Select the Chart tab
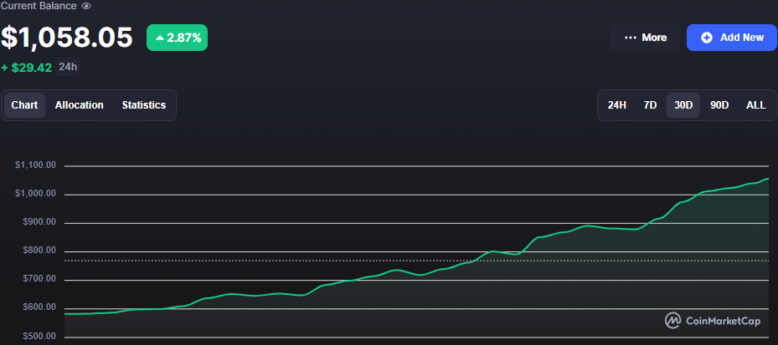Viewport: 778px width, 345px height. (x=25, y=105)
